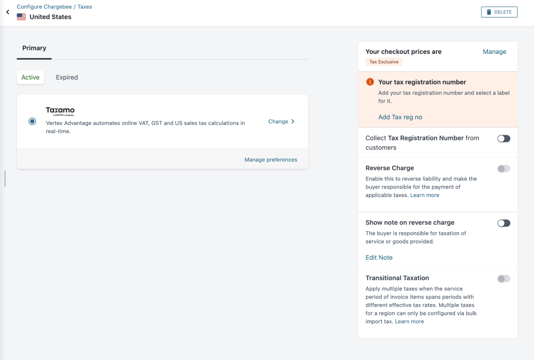Enable Collect Tax Registration Number toggle
This screenshot has height=360, width=534.
tap(504, 139)
